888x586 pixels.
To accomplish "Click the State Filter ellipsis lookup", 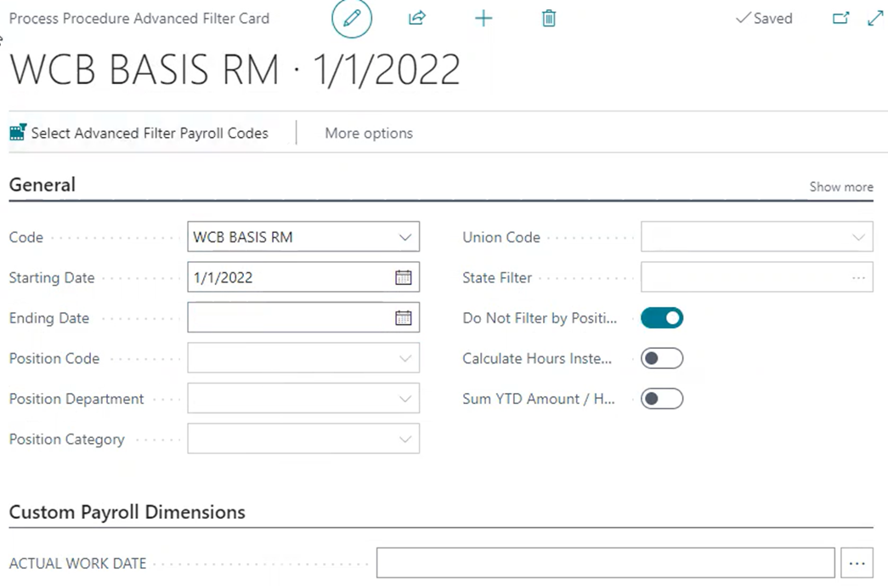I will pos(858,277).
